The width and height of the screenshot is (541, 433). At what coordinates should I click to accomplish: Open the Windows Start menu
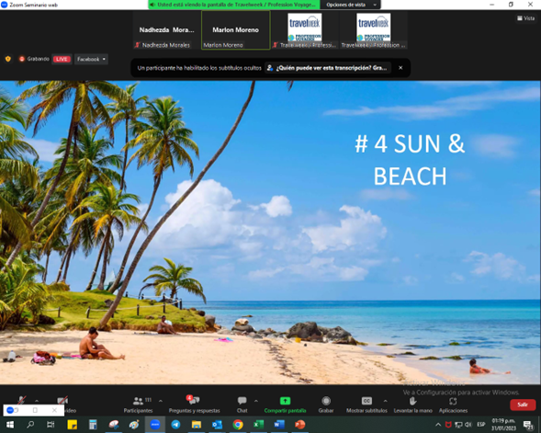(x=10, y=425)
